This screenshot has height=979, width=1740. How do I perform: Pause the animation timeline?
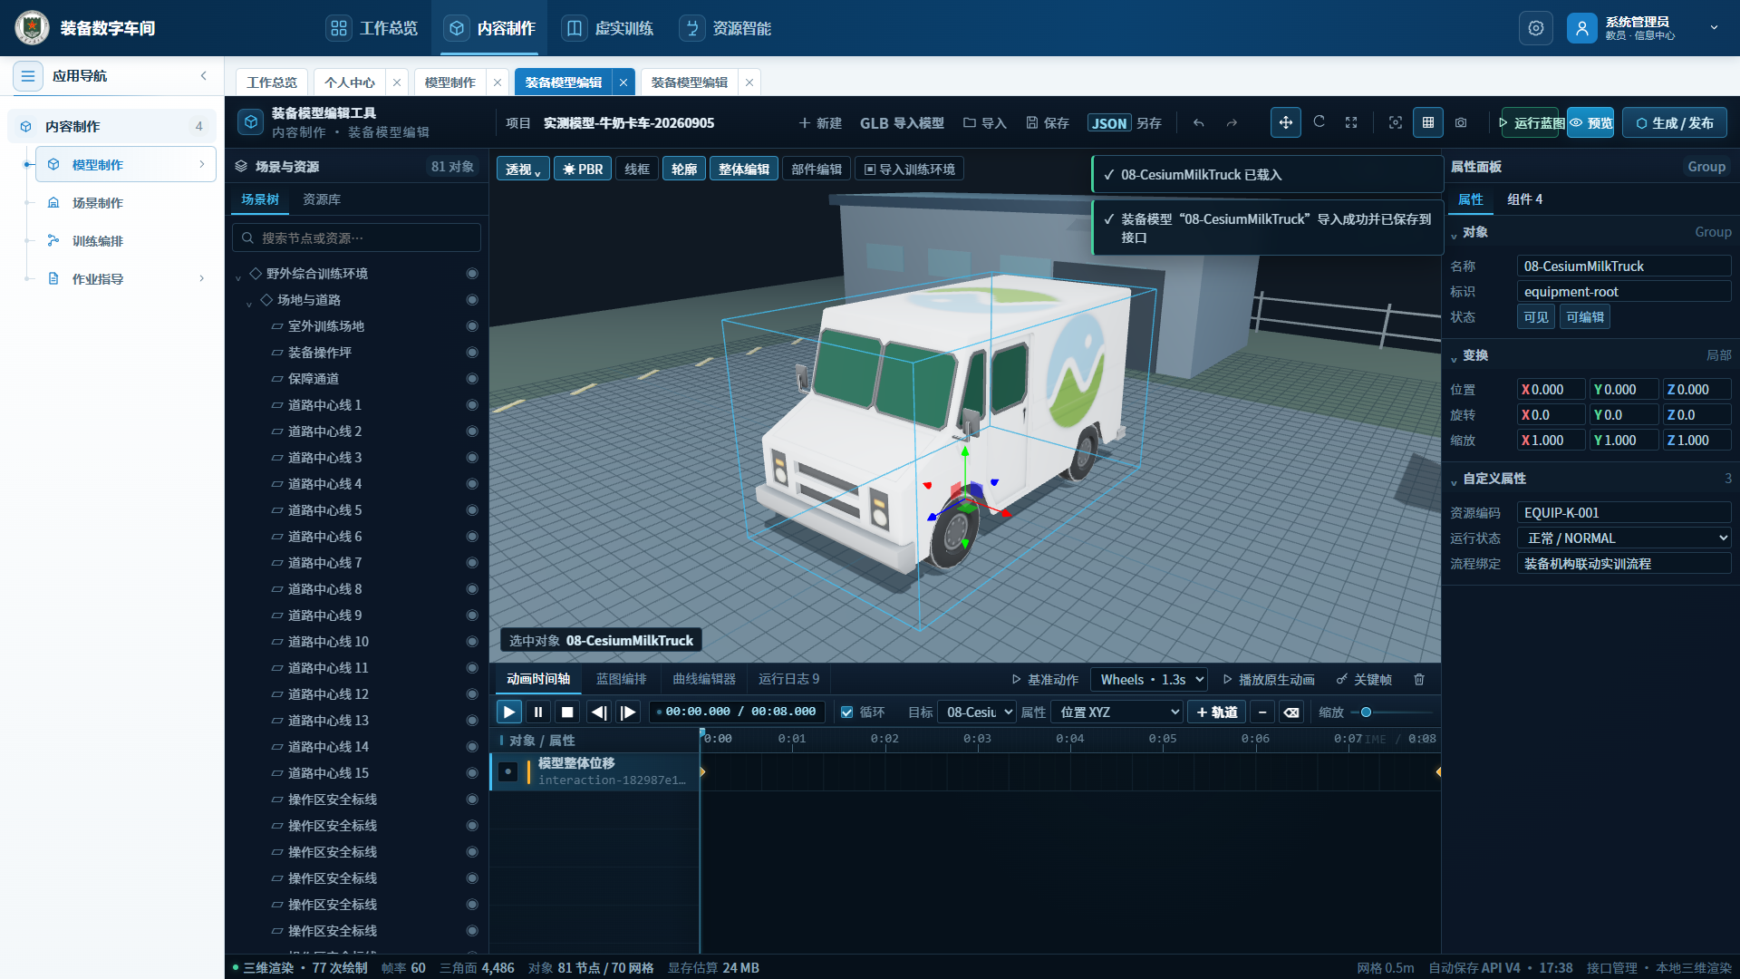[538, 712]
